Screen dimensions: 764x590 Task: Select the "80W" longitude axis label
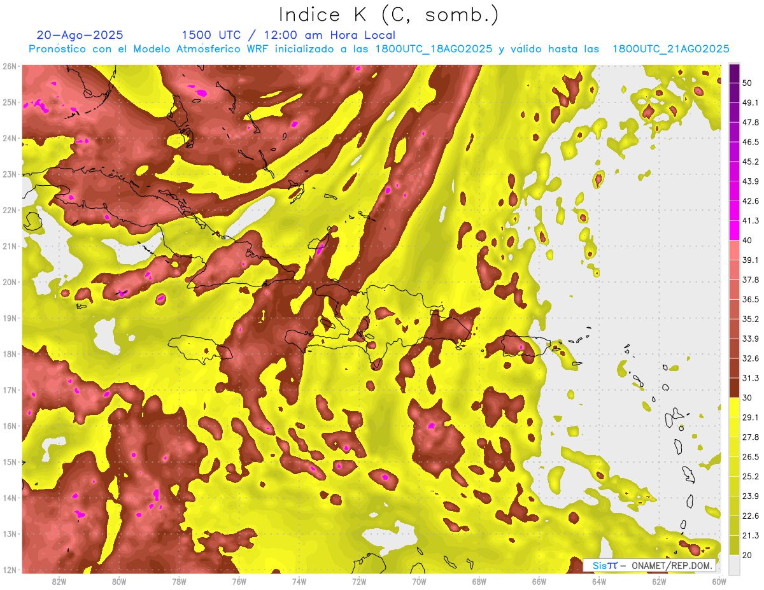click(118, 582)
